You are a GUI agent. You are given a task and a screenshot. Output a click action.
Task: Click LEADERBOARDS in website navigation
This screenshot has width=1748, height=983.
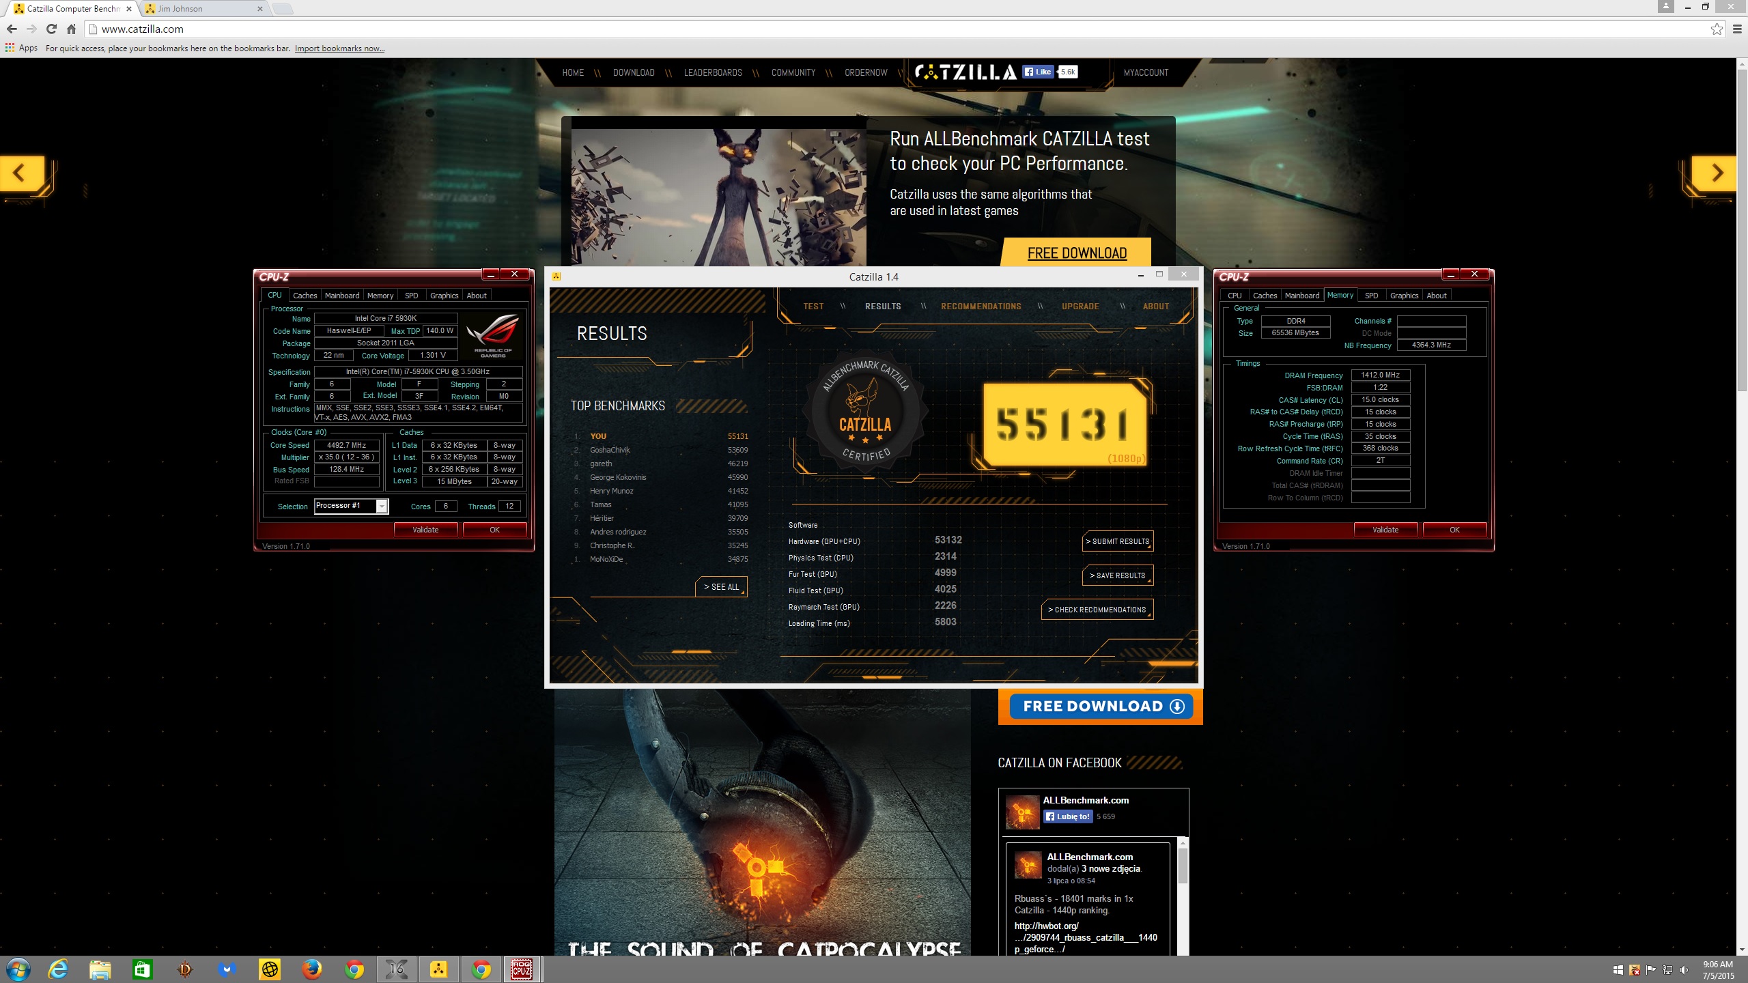point(713,72)
